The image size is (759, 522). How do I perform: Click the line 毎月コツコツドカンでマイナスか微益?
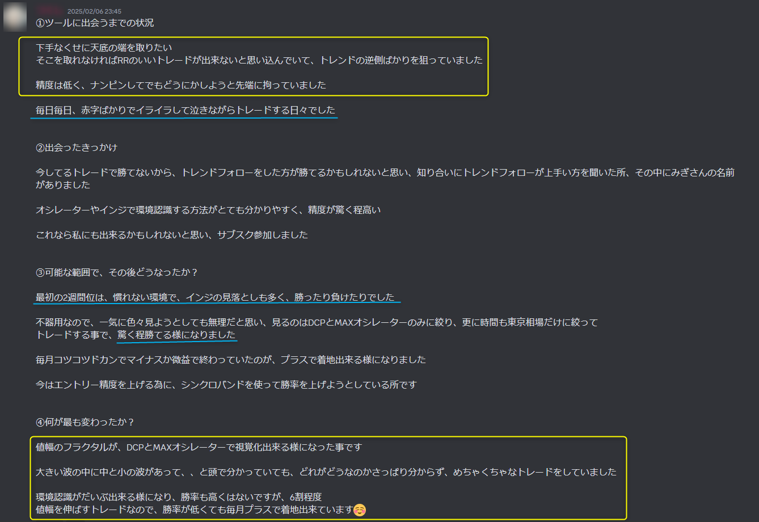(x=231, y=360)
